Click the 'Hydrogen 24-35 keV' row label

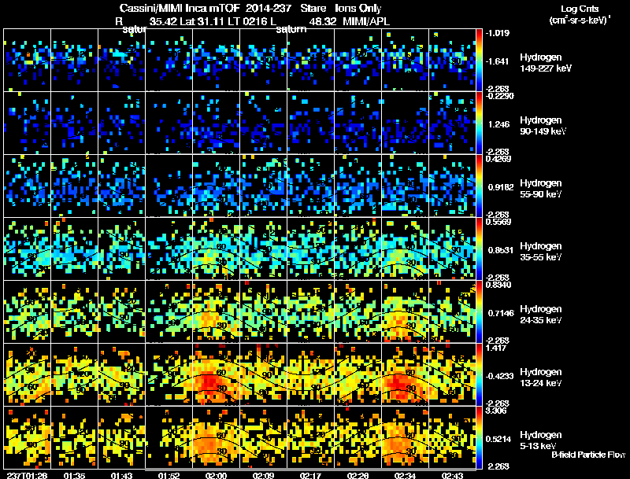pyautogui.click(x=540, y=315)
